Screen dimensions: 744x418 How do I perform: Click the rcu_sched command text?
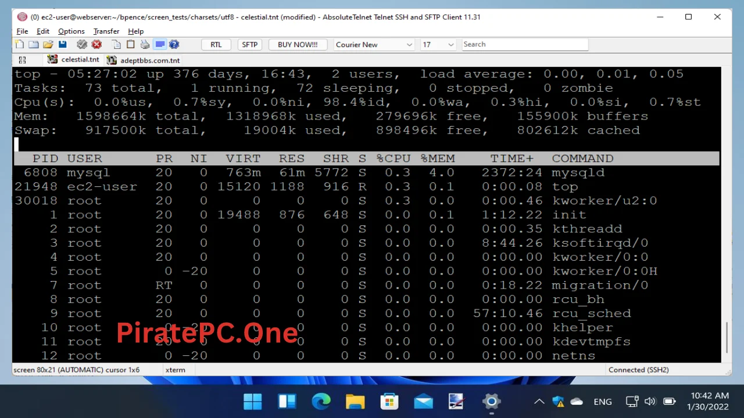(591, 313)
